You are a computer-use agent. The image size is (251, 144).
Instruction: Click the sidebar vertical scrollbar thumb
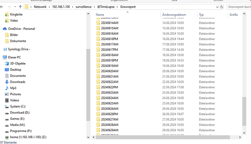(88, 85)
